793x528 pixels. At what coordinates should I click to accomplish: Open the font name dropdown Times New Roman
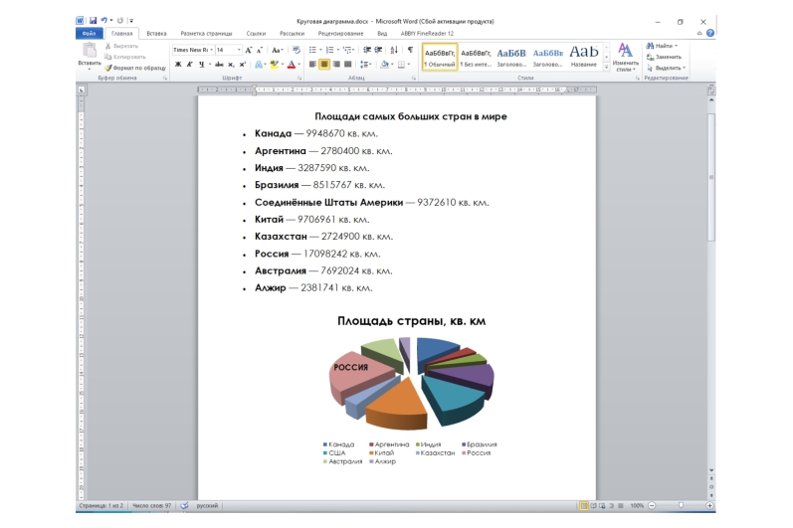point(211,50)
